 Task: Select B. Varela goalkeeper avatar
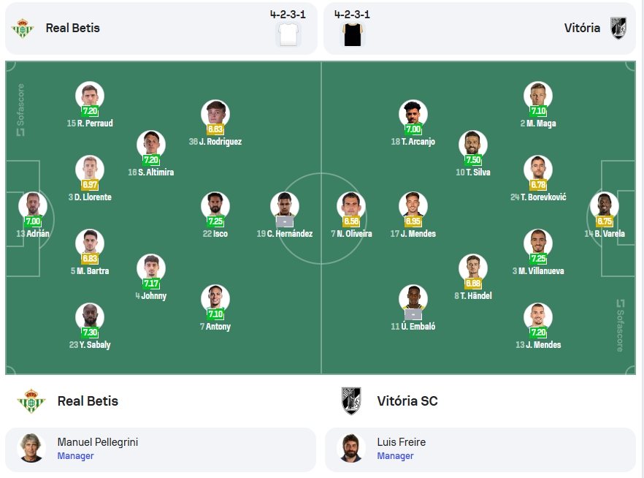click(x=605, y=206)
